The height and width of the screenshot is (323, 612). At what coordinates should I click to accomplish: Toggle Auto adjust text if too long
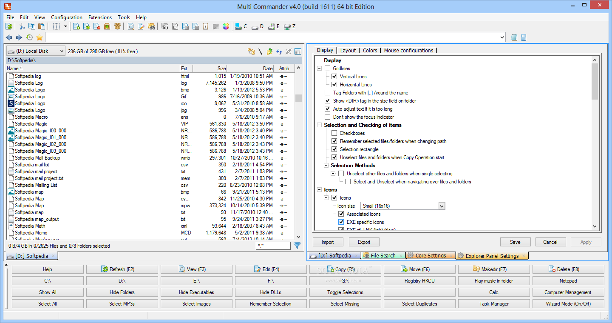coord(327,109)
